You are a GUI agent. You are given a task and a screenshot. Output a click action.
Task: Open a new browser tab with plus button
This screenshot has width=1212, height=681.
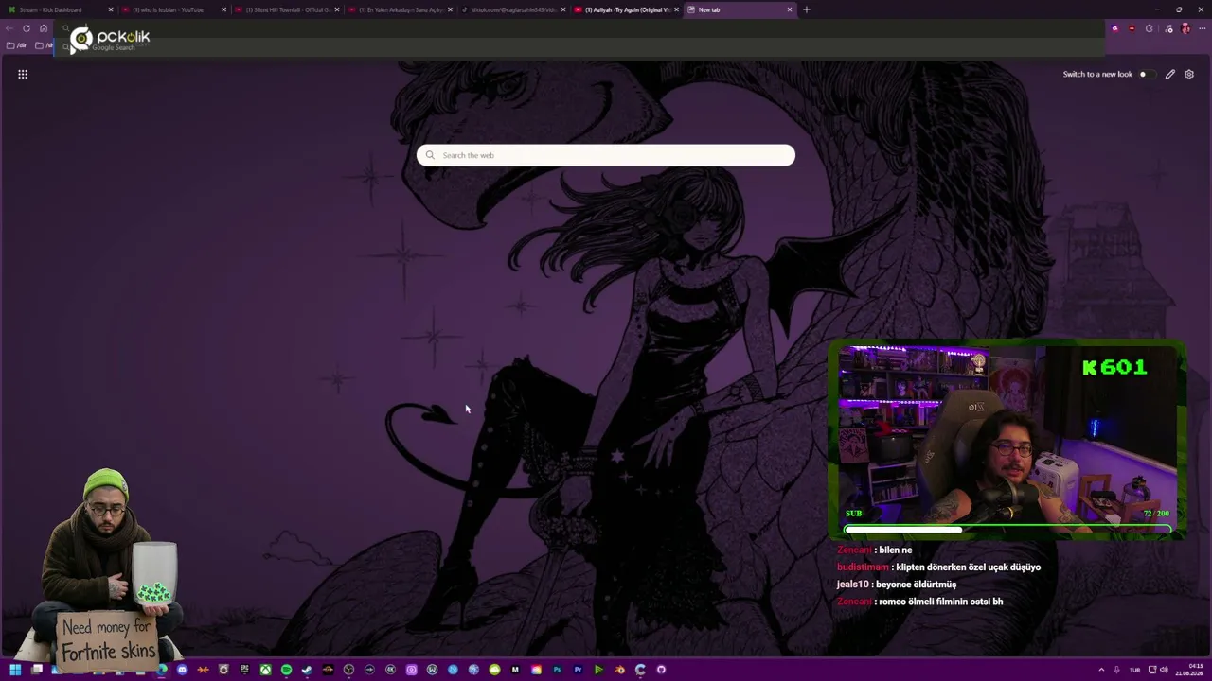coord(807,9)
